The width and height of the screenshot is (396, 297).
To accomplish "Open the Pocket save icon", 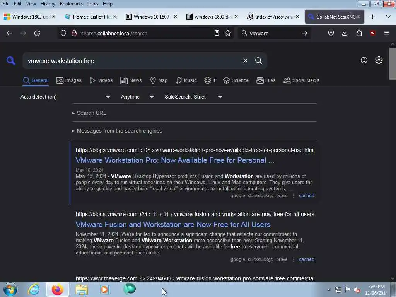I will pos(331,33).
